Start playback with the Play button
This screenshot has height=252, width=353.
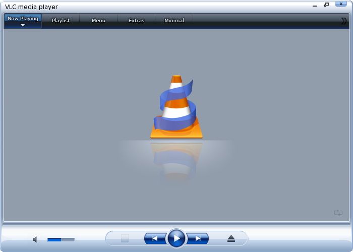tap(177, 238)
